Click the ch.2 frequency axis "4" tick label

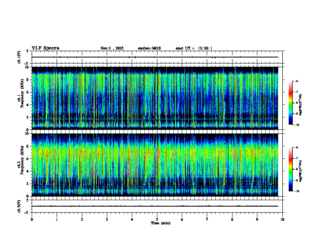[x=27, y=172]
